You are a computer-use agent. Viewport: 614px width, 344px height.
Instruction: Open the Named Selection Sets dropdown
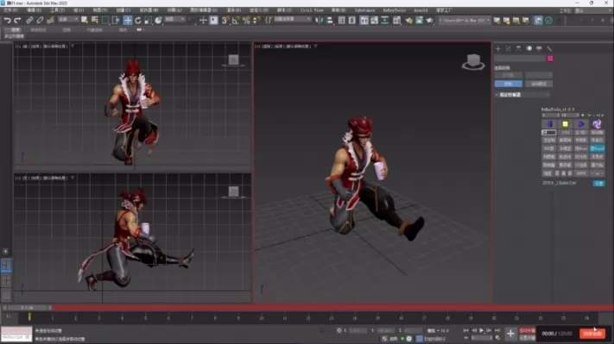(293, 19)
